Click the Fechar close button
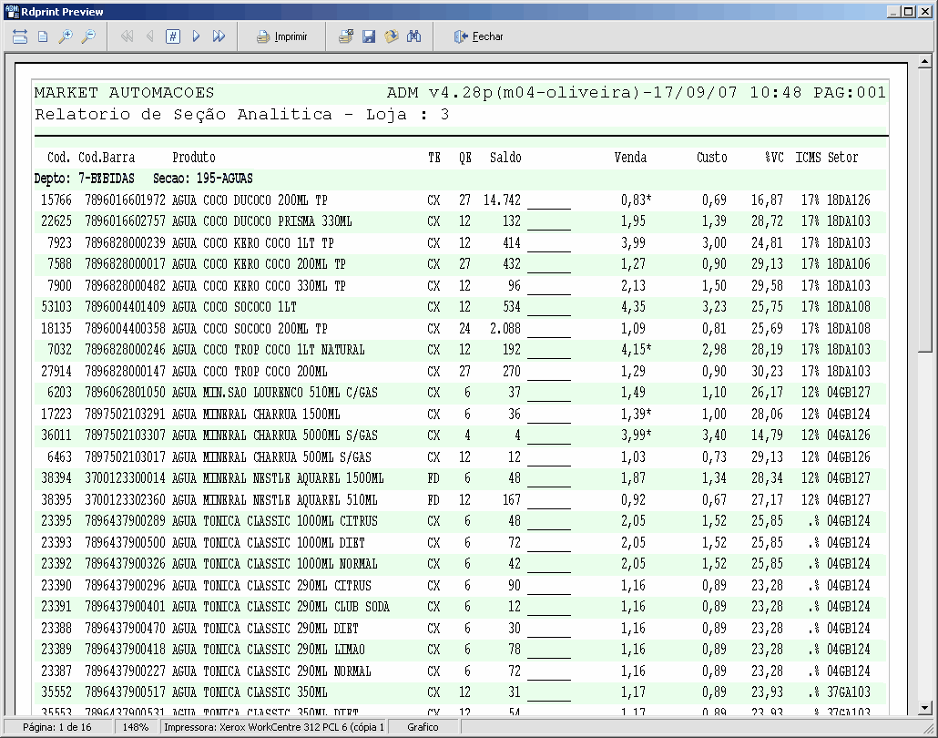 pos(479,36)
